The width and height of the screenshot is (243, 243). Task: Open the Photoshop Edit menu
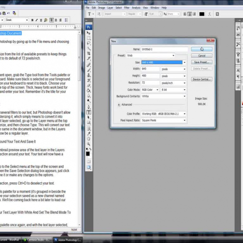[x=94, y=8]
